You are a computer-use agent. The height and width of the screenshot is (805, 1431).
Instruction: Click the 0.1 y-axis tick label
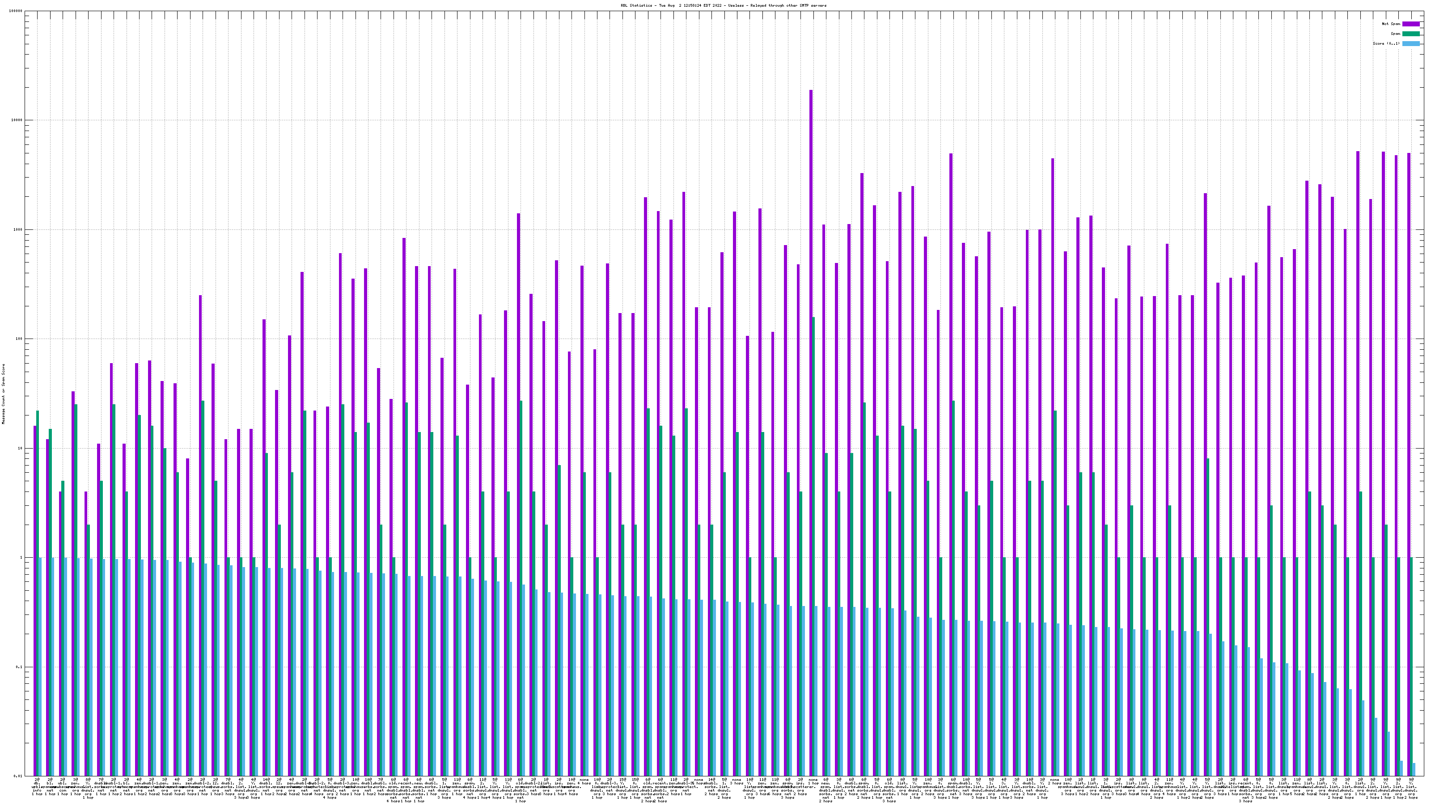tap(19, 667)
